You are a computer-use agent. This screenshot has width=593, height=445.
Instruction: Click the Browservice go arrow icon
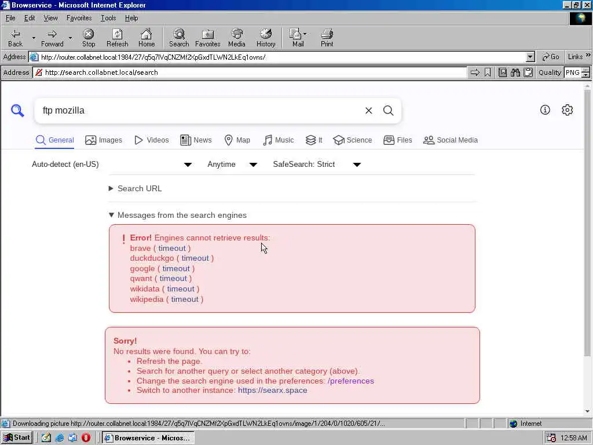tap(475, 72)
